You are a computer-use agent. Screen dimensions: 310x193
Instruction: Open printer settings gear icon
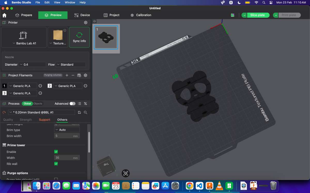[86, 23]
